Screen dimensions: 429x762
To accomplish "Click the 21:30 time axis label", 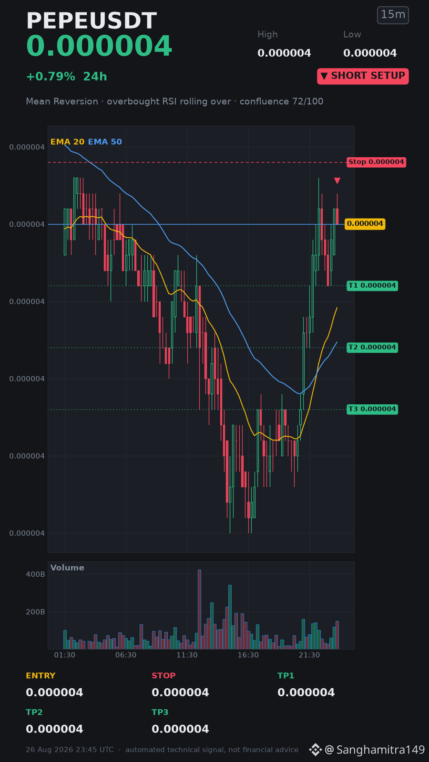I will coord(309,655).
